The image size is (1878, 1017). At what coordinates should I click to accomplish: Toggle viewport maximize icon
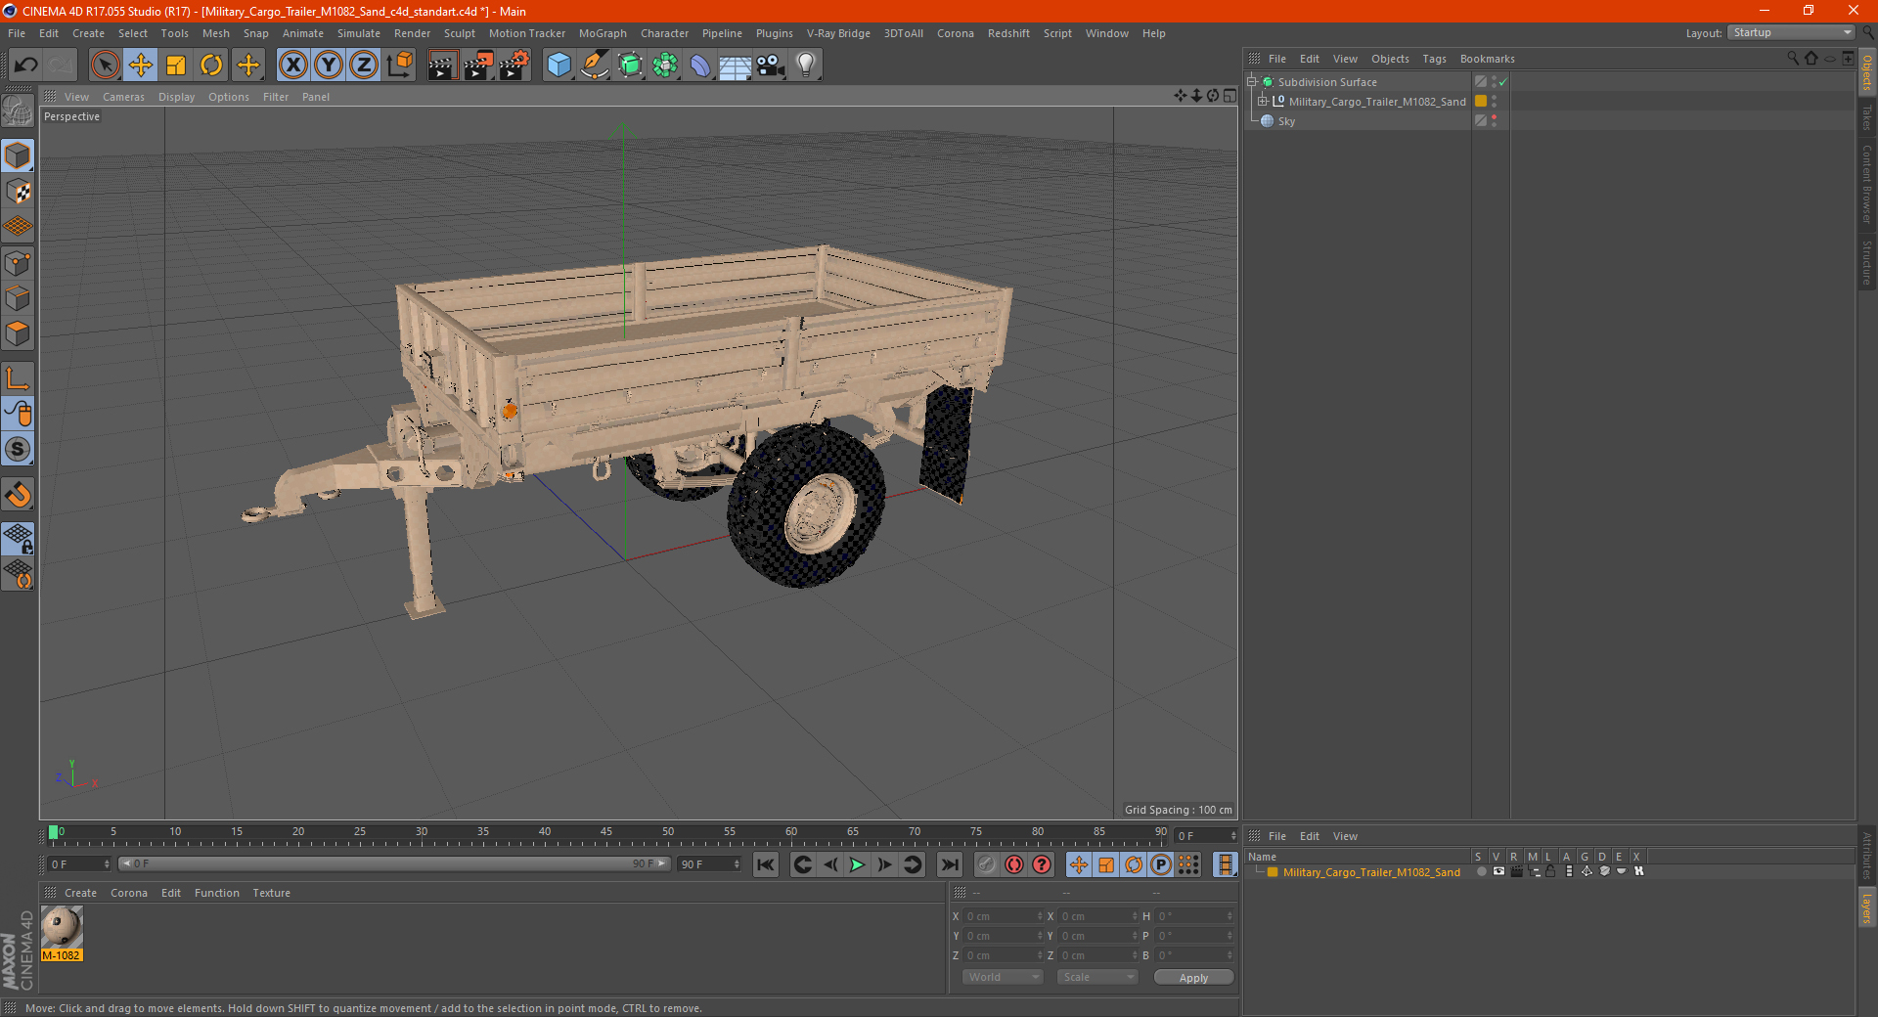point(1230,96)
